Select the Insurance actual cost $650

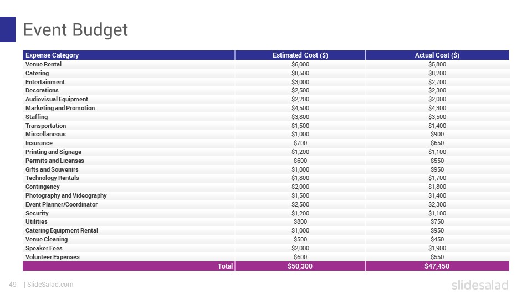click(x=437, y=143)
